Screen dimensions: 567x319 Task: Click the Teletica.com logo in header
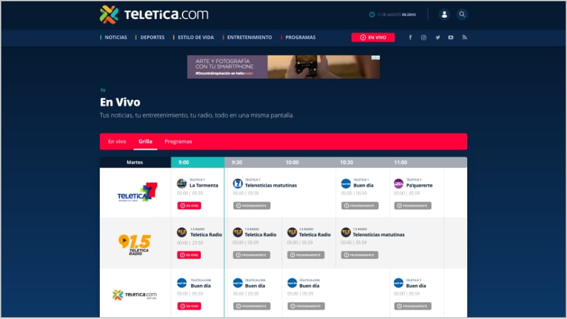[x=154, y=15]
